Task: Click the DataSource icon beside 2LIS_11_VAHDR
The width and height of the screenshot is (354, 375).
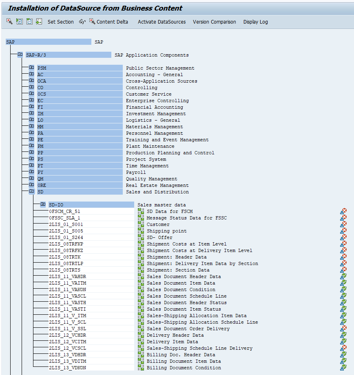Action: (141, 276)
